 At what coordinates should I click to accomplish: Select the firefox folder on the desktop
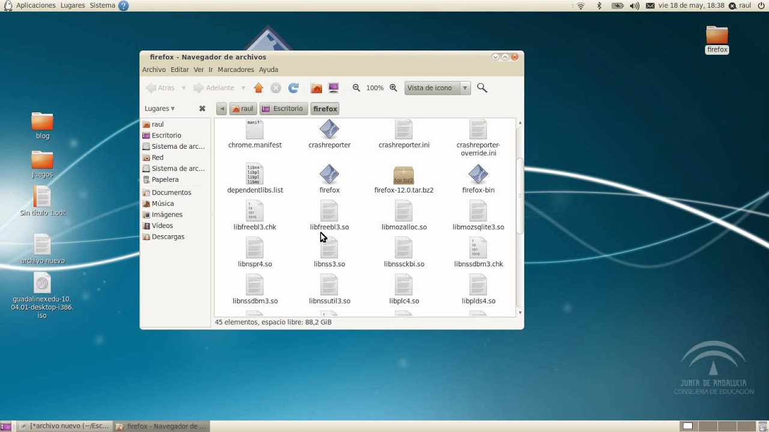tap(717, 35)
